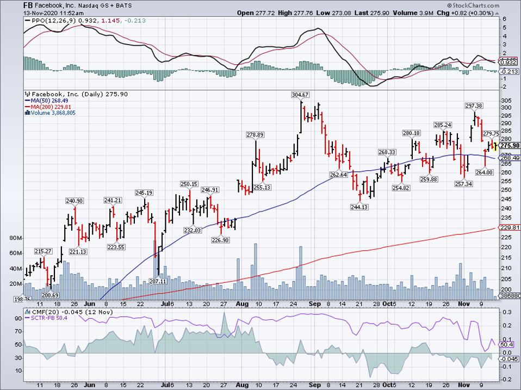Click the 241.21 price label

click(x=113, y=200)
